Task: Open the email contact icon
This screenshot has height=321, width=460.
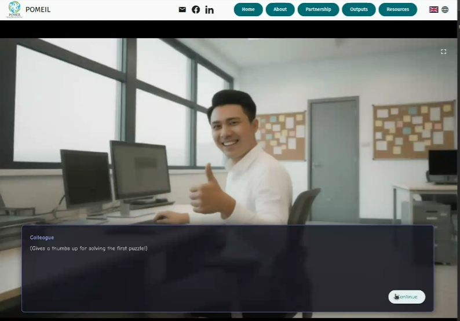Action: [x=182, y=10]
